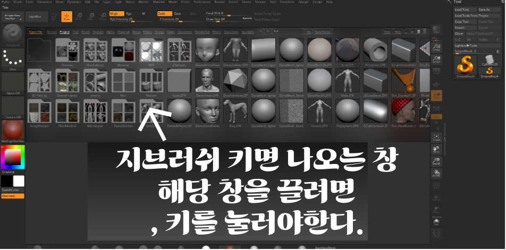Click the LightBox previous arrow
The image size is (506, 250).
(x=260, y=31)
